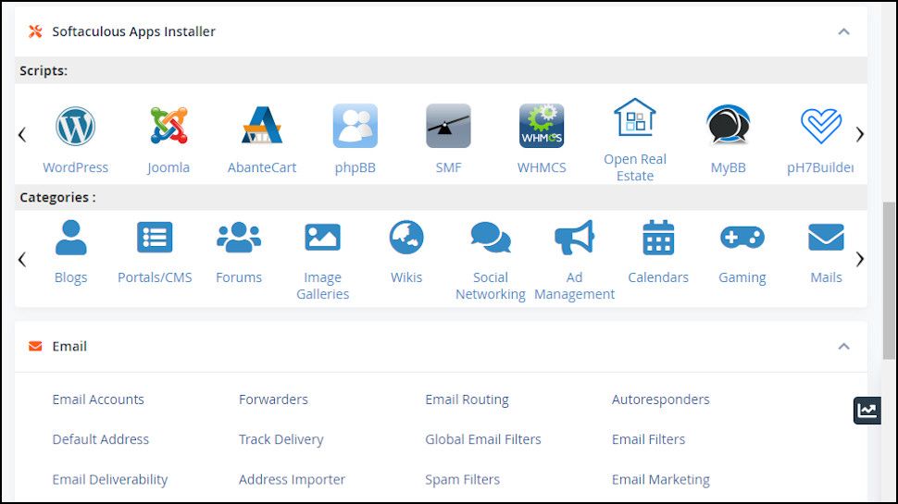Show previous scripts with left arrow
Screen dimensions: 898x504
22,135
